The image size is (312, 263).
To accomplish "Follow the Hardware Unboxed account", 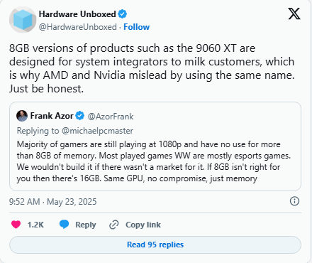I will tap(137, 27).
